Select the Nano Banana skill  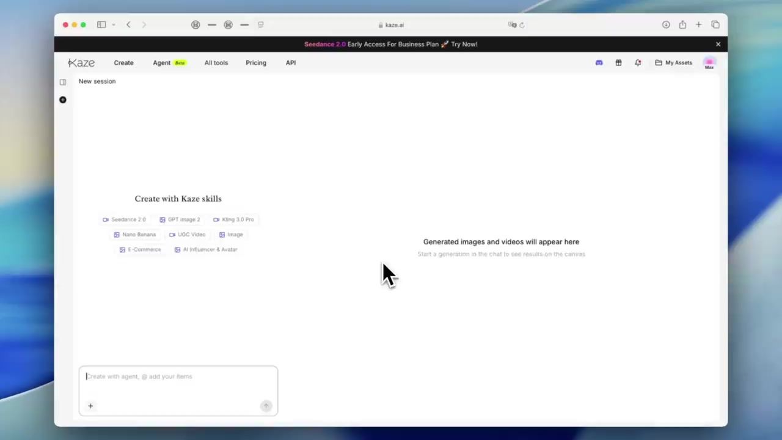(134, 235)
